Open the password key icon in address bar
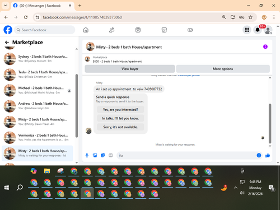The height and width of the screenshot is (210, 280). pos(241,17)
